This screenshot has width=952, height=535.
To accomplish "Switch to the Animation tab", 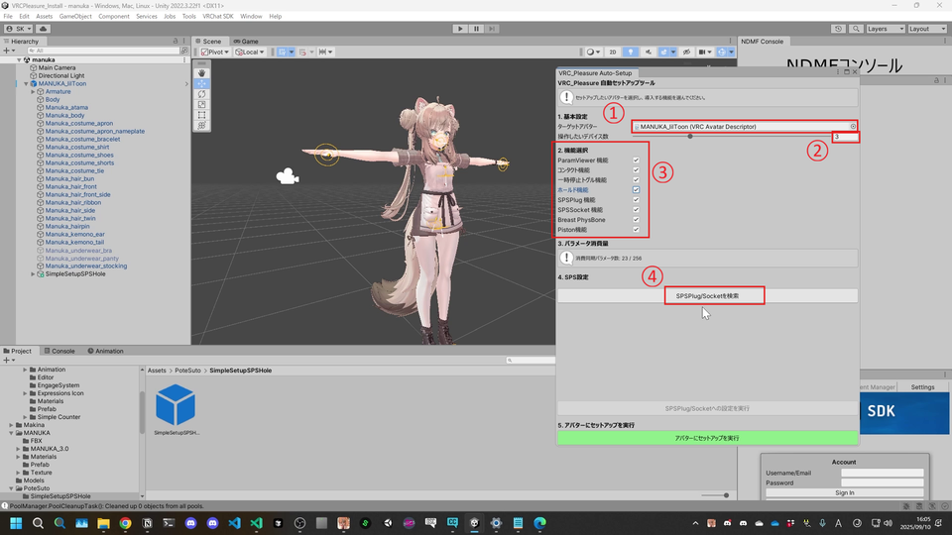I will pos(106,351).
